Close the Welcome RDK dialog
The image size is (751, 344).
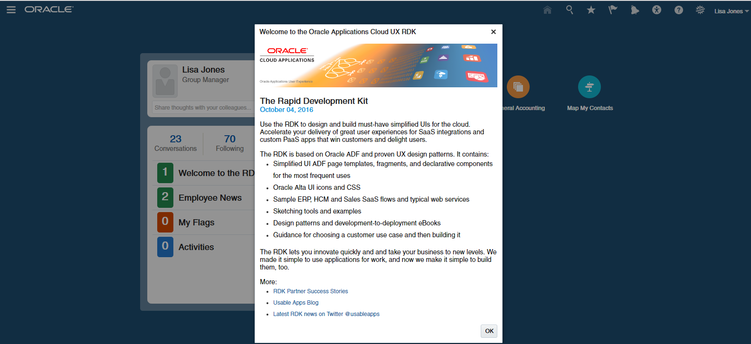click(x=493, y=32)
